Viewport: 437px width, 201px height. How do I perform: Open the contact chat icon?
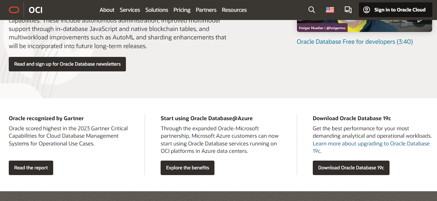coord(348,10)
